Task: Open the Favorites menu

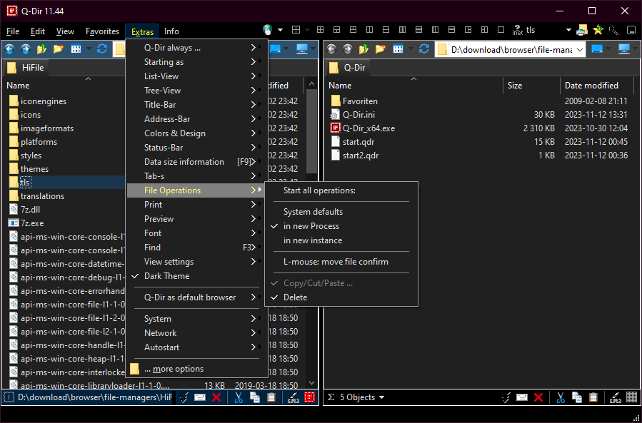Action: [x=102, y=31]
